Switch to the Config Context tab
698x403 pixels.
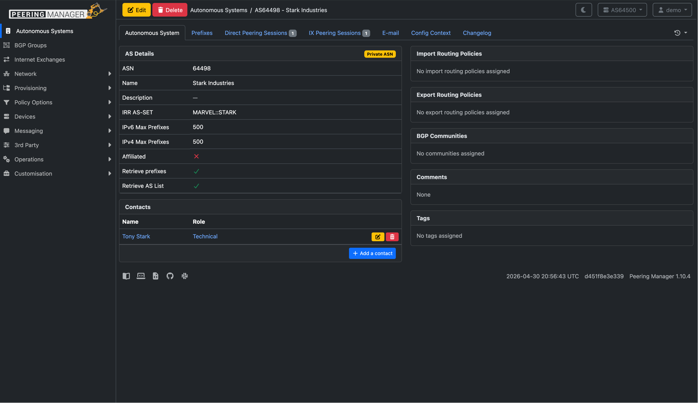[x=430, y=33]
